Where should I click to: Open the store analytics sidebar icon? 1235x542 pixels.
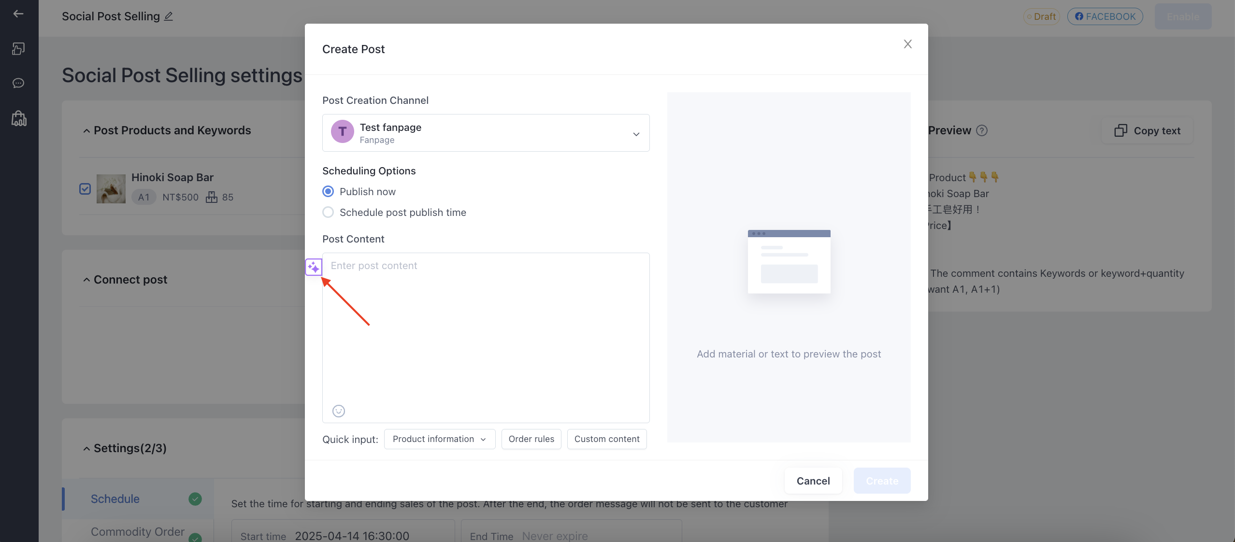(19, 118)
